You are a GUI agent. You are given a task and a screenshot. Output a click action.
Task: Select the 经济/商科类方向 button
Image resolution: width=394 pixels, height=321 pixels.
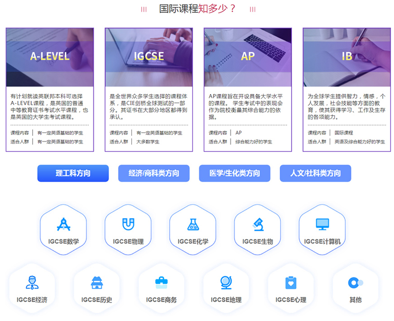(x=154, y=173)
